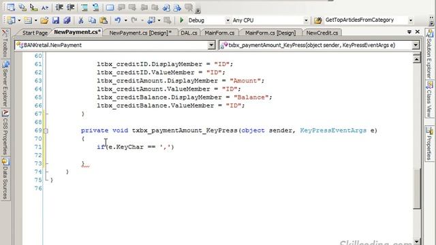Open the CSS Properties side panel

[5, 132]
